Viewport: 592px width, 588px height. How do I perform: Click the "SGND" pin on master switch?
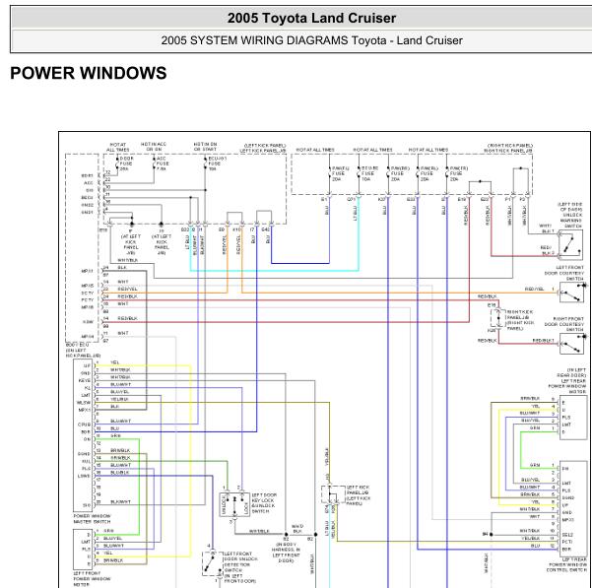(x=84, y=454)
